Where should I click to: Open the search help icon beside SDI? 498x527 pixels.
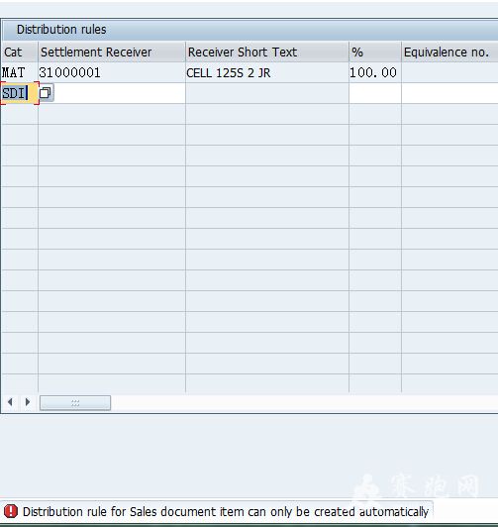(46, 93)
